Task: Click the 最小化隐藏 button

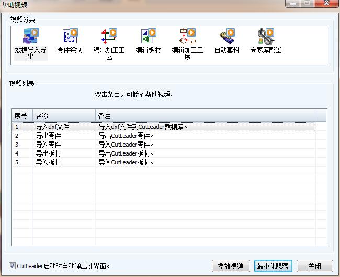Action: coord(273,266)
